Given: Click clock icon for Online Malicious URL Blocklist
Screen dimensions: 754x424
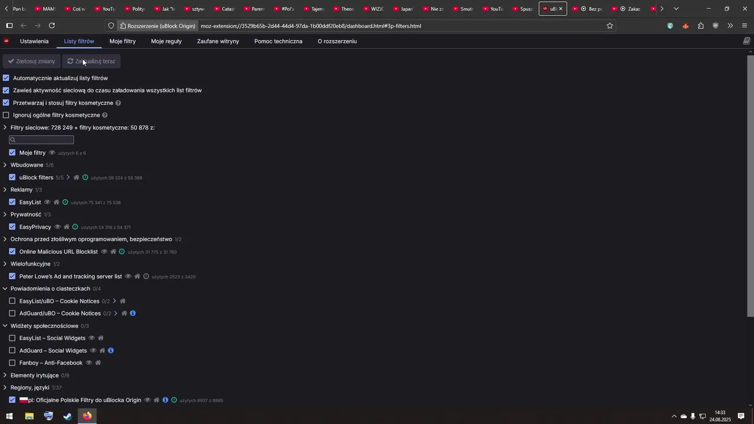Looking at the screenshot, I should (x=122, y=252).
